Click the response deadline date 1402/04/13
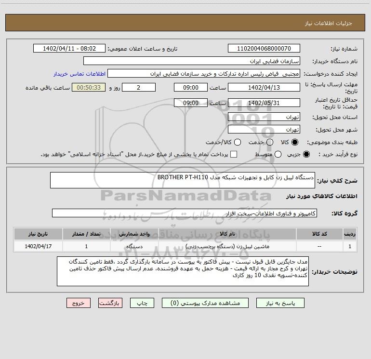The width and height of the screenshot is (371, 359). [x=264, y=87]
